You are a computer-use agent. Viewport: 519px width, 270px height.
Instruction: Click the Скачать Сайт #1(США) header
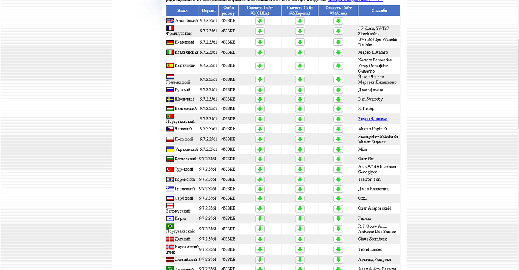(x=259, y=10)
